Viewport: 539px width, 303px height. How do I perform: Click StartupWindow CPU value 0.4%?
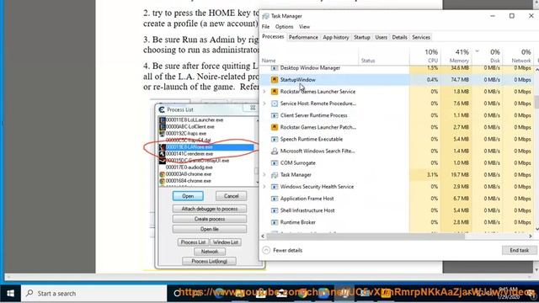432,80
